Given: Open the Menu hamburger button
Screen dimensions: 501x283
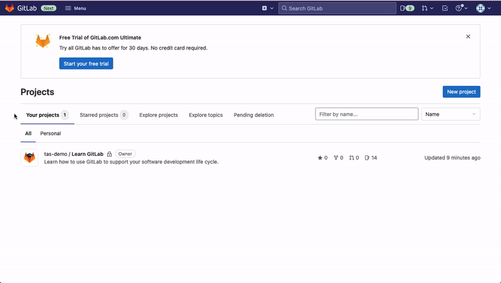Looking at the screenshot, I should (75, 8).
